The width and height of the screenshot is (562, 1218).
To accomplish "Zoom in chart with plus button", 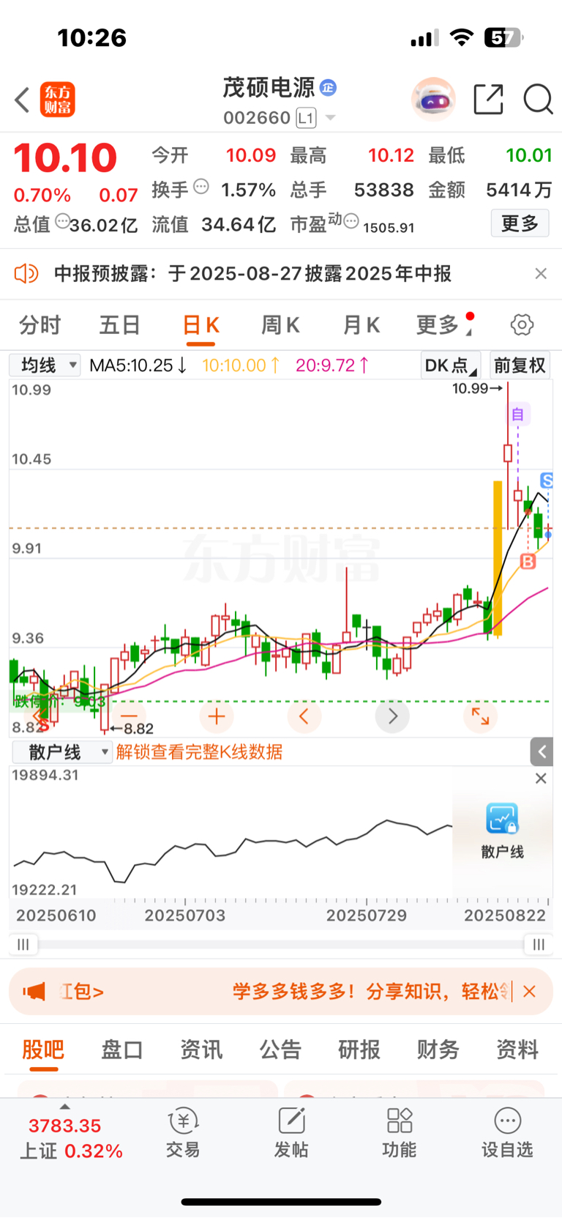I will point(217,716).
